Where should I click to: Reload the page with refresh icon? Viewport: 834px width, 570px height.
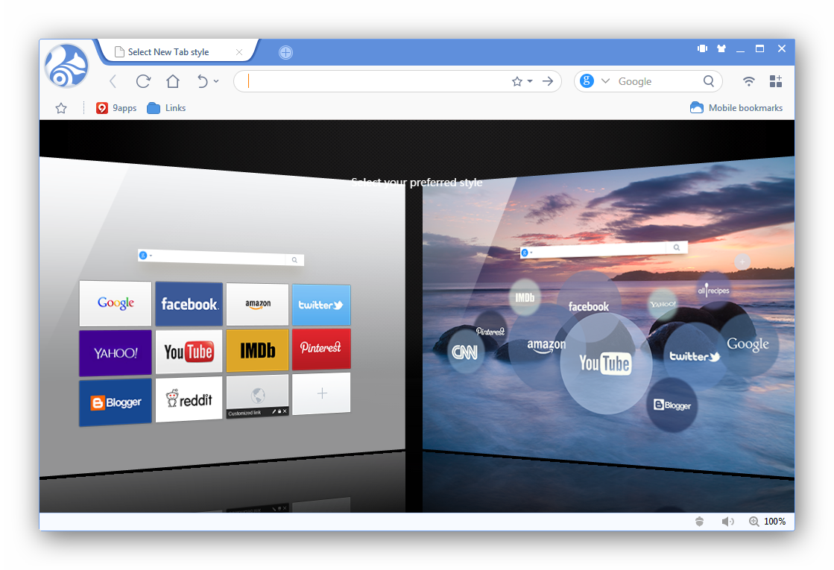(x=143, y=81)
